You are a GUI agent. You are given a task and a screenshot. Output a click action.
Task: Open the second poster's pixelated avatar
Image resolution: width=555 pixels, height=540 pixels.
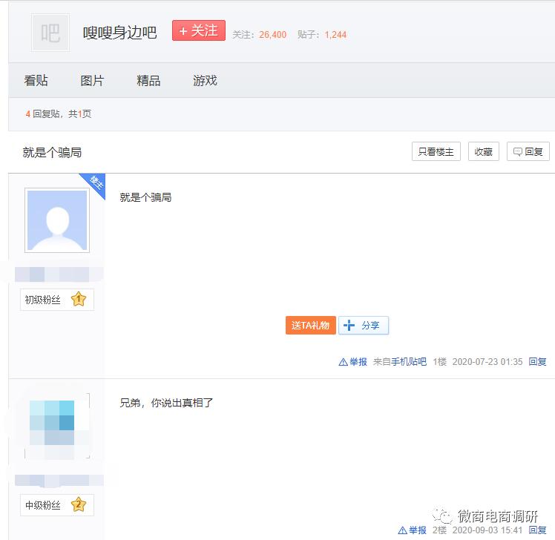(57, 426)
